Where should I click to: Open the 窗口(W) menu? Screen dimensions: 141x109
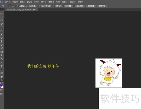pos(72,2)
